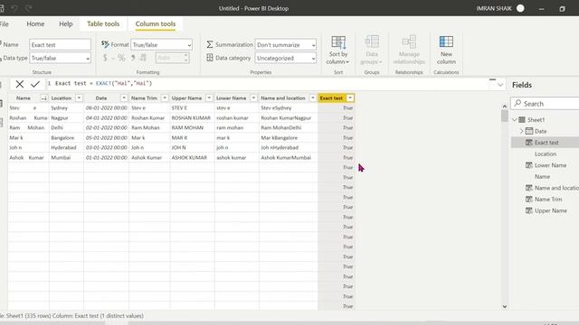Viewport: 579px width, 325px height.
Task: Open the Help tab
Action: coord(66,23)
